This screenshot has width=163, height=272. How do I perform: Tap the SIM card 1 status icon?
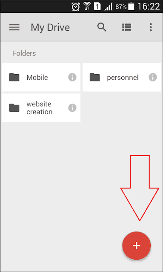[97, 6]
